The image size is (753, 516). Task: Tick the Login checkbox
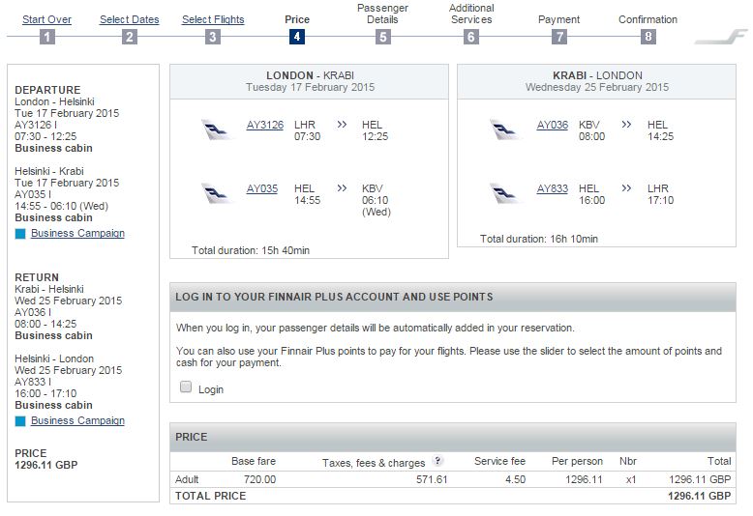186,388
